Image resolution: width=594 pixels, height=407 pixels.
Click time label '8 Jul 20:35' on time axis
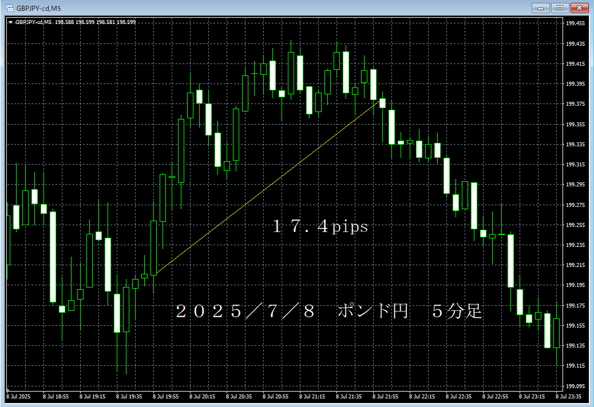pyautogui.click(x=239, y=397)
